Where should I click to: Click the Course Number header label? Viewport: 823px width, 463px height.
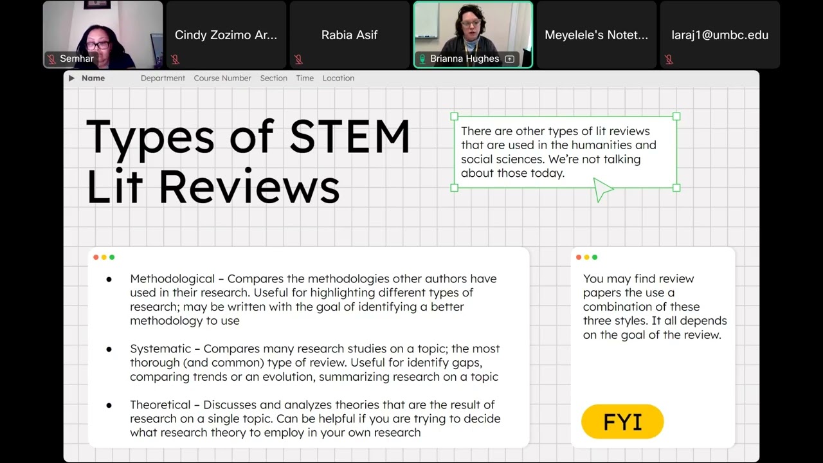[222, 78]
